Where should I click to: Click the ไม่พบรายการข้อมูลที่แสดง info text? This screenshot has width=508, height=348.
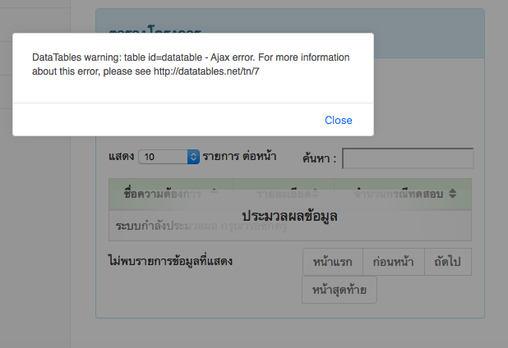click(170, 261)
